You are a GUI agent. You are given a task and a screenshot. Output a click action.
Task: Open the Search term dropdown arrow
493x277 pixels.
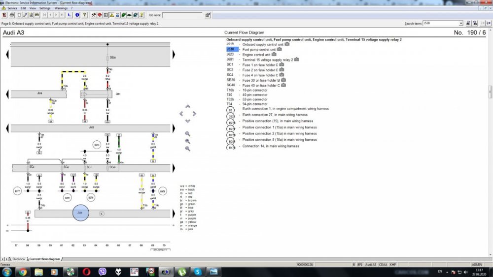coord(461,23)
